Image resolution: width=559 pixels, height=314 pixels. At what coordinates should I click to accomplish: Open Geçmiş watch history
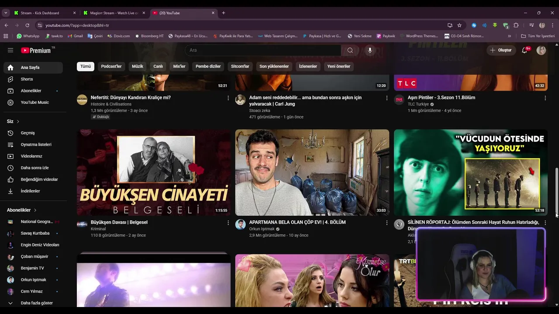coord(33,133)
